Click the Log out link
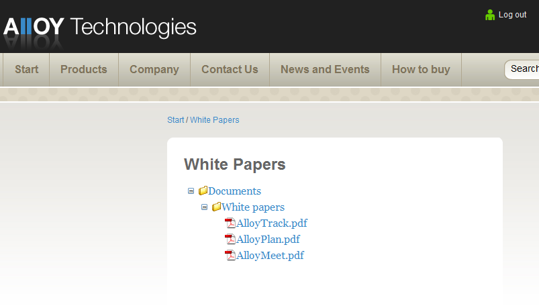This screenshot has height=308, width=539. 512,15
